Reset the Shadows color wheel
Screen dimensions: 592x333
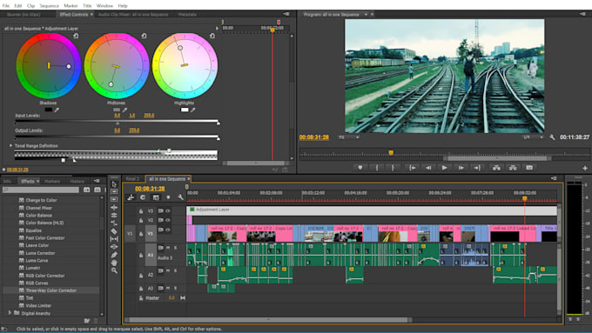[x=76, y=36]
